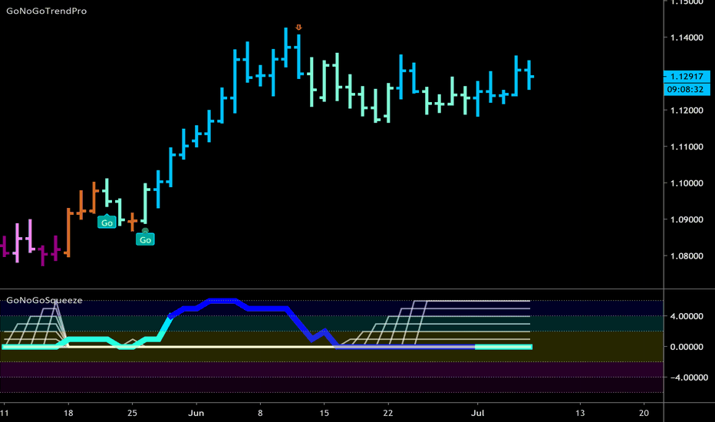Click the 0.00000 squeeze axis label
The height and width of the screenshot is (422, 715).
[x=687, y=347]
